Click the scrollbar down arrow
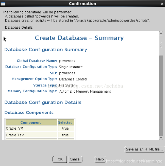The height and width of the screenshot is (166, 165). (x=161, y=138)
